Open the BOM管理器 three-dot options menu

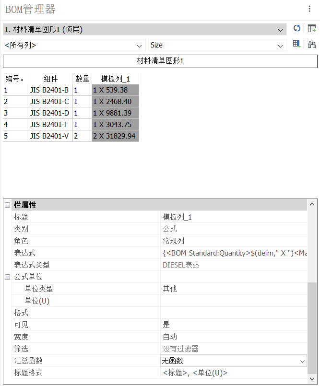click(309, 9)
